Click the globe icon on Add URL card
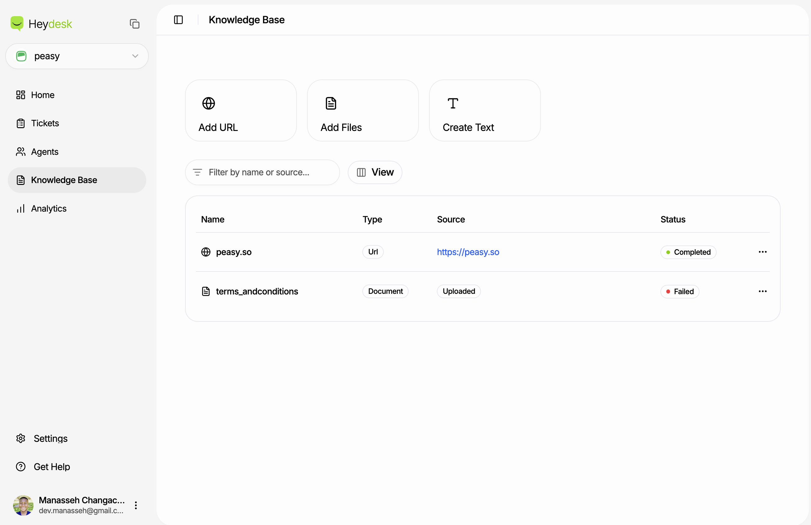This screenshot has height=525, width=811. click(x=209, y=104)
